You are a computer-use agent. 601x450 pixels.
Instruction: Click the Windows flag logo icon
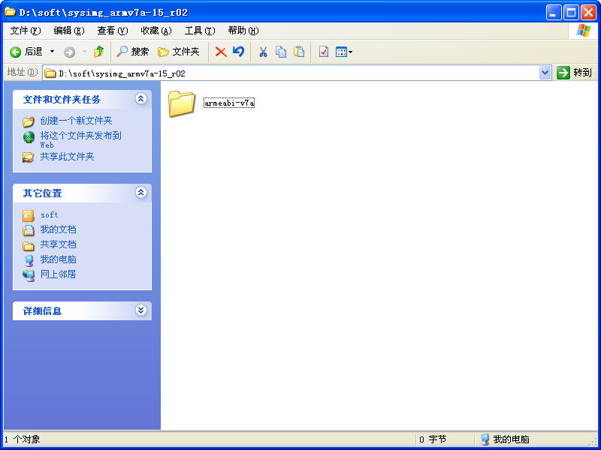click(584, 31)
